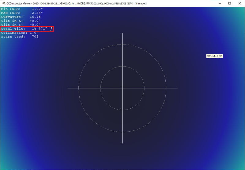
Task: Click the CCDInspector app icon in title bar
Action: point(4,3)
